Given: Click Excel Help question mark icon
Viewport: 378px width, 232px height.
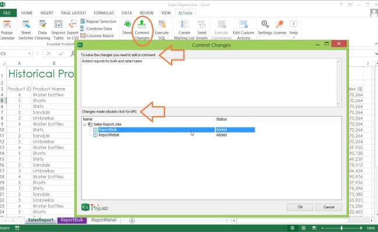Looking at the screenshot, I should tap(341, 5).
